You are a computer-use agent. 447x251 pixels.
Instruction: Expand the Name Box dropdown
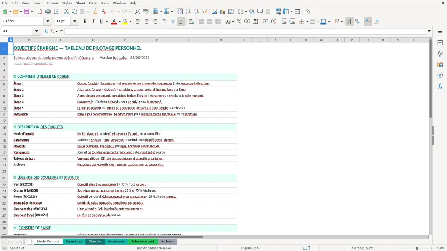[x=37, y=31]
